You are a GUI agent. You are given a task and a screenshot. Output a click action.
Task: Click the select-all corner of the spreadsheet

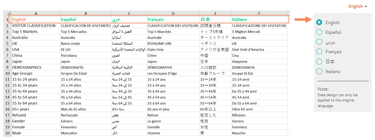(7, 13)
